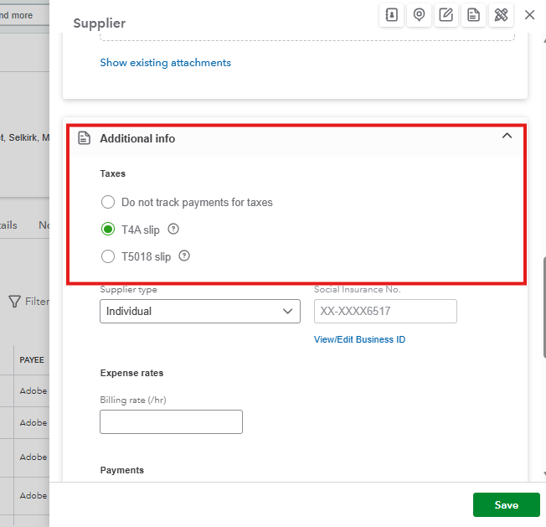Choose the T5018 slip radio option
This screenshot has height=527, width=546.
[x=107, y=256]
